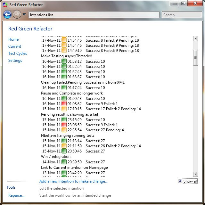205x205 pixels.
Task: Click the forward navigation arrow button
Action: click(17, 14)
